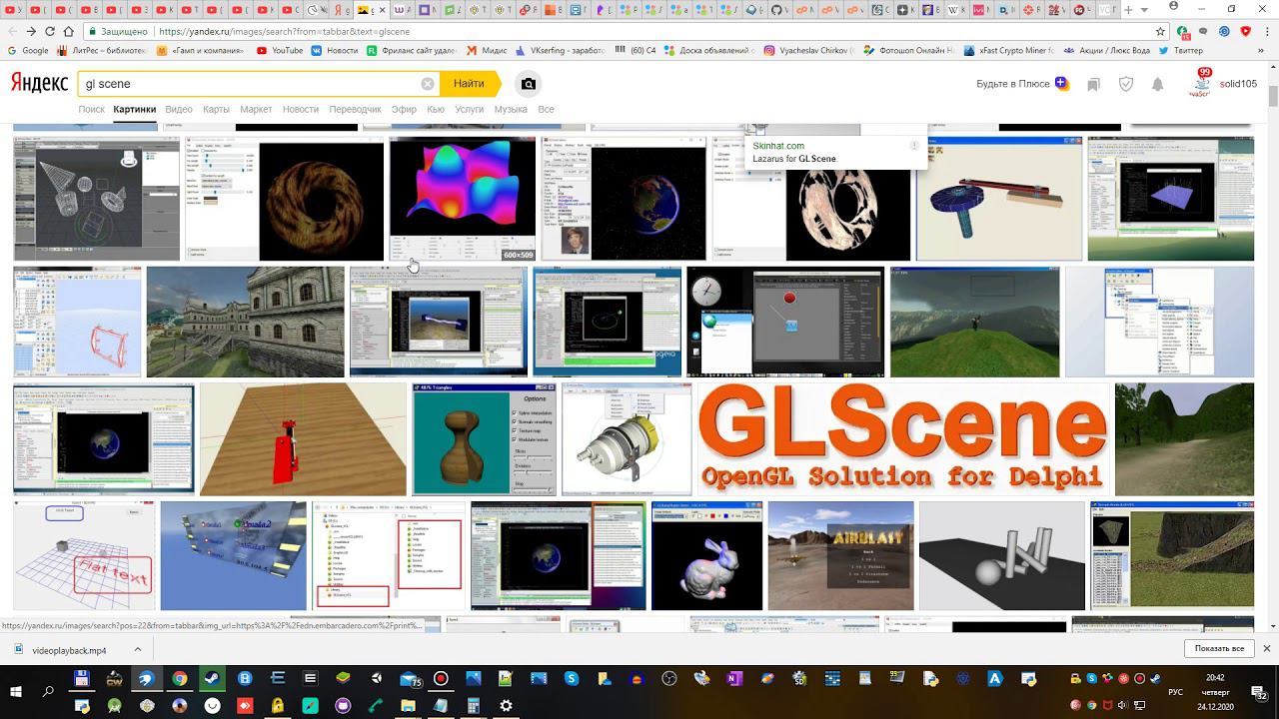Open the gray sphere and pipes thumbnail
The width and height of the screenshot is (1279, 719).
tap(1001, 555)
